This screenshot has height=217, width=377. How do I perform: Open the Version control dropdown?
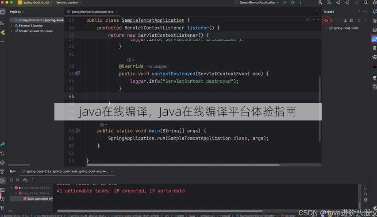[69, 2]
